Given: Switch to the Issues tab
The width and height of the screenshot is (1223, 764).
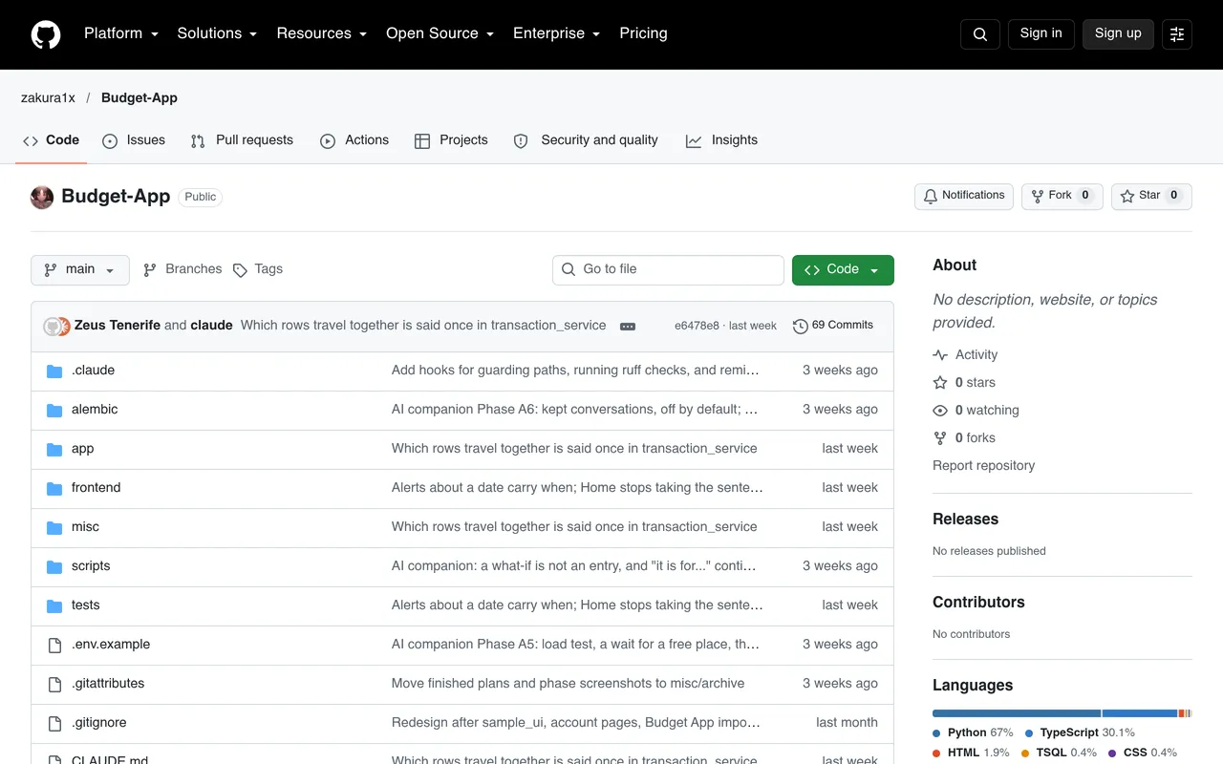Looking at the screenshot, I should [134, 140].
